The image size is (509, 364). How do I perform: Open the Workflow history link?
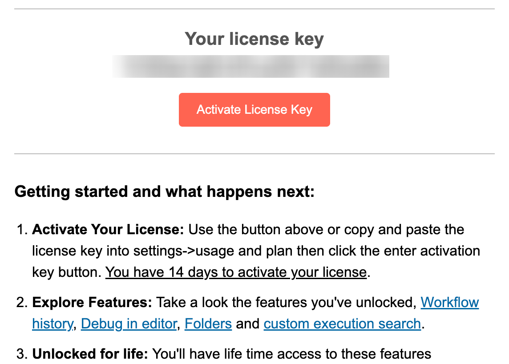click(449, 302)
